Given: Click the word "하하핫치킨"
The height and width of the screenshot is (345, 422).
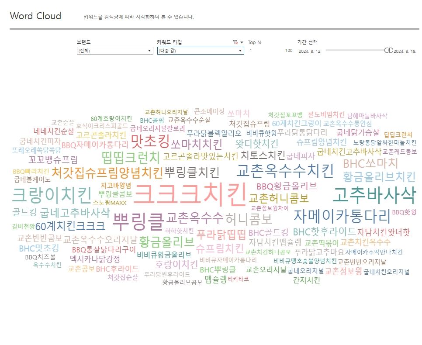Looking at the screenshot, I should click(180, 231).
